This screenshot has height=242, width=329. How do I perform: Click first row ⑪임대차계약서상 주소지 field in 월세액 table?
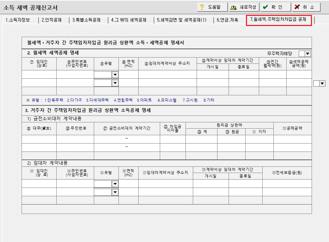168,75
